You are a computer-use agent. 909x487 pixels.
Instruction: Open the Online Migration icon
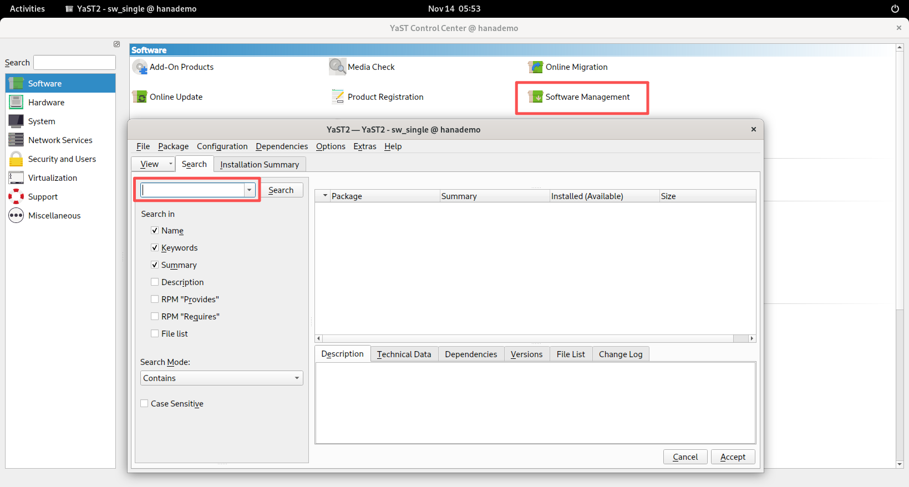[536, 67]
